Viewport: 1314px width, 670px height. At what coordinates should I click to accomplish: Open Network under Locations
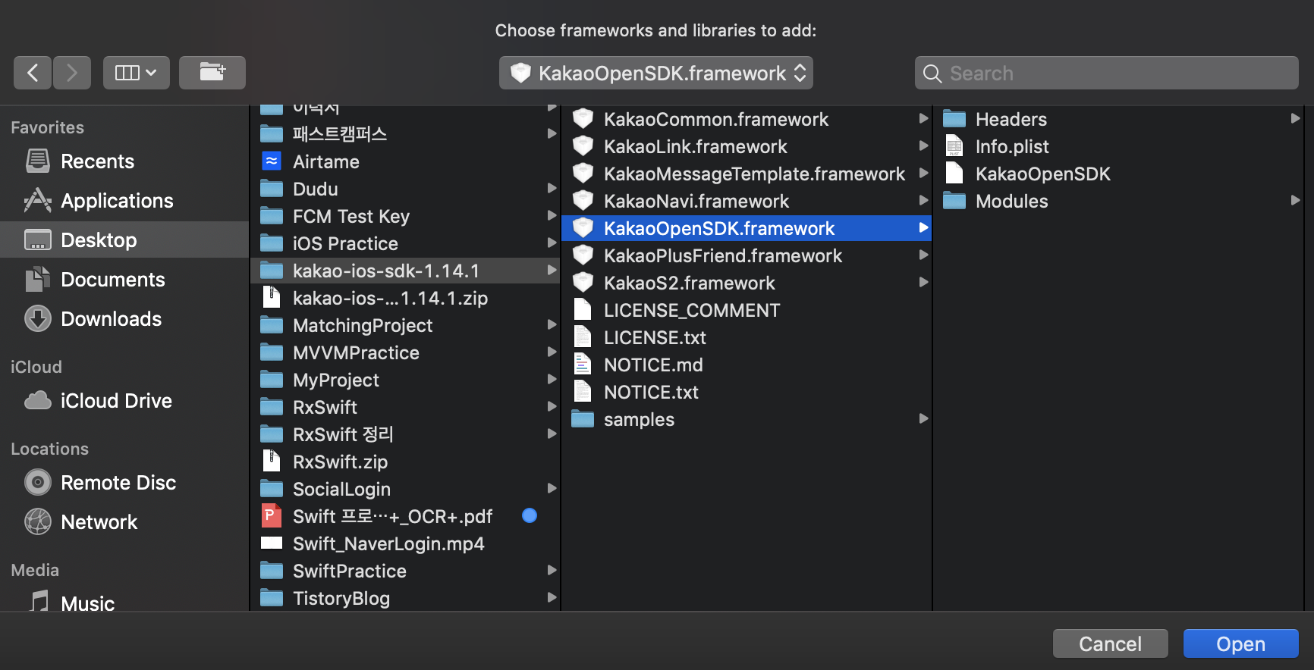click(124, 522)
